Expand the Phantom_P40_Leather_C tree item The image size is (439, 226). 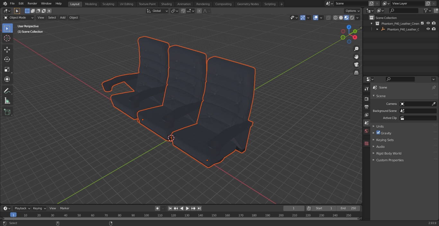point(377,29)
